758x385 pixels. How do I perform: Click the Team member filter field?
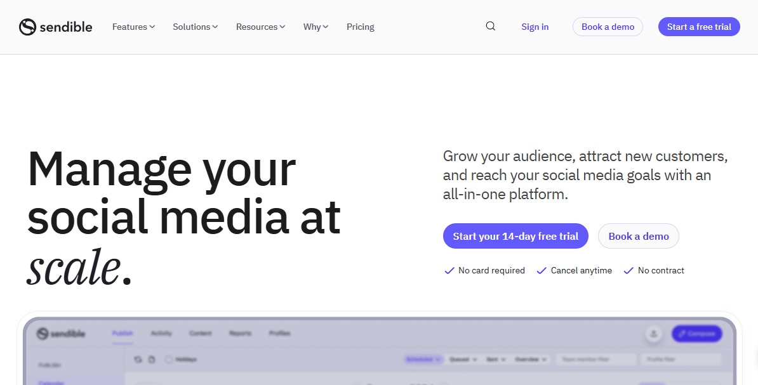pos(595,360)
